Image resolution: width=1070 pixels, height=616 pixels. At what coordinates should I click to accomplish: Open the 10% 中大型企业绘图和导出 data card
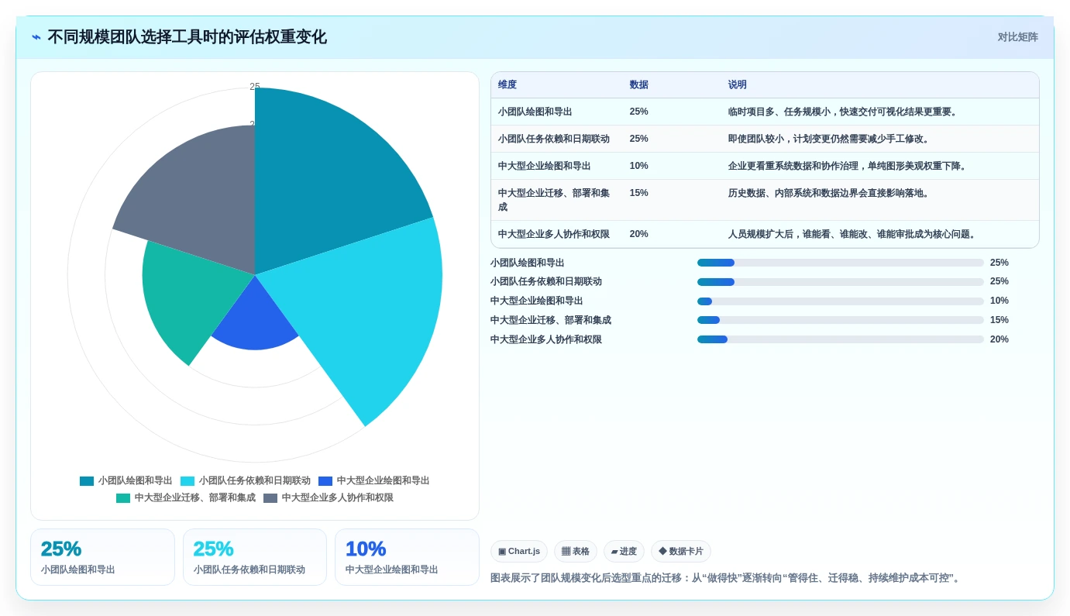coord(407,557)
